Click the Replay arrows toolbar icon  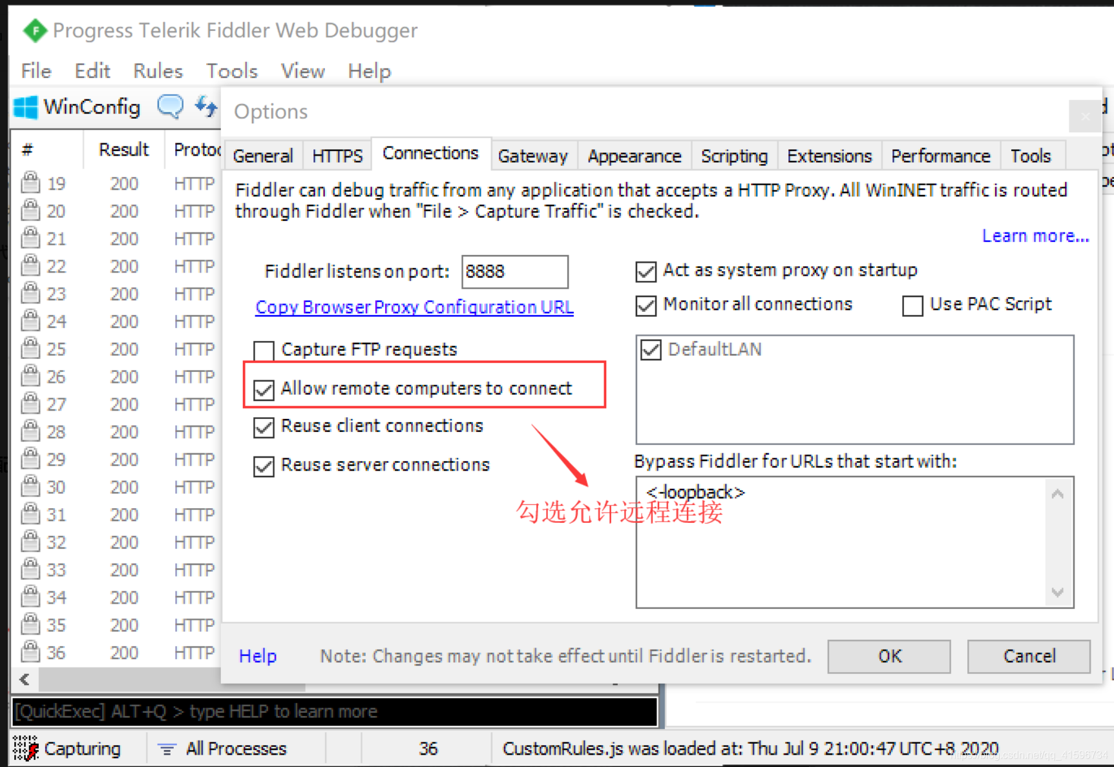click(x=206, y=107)
